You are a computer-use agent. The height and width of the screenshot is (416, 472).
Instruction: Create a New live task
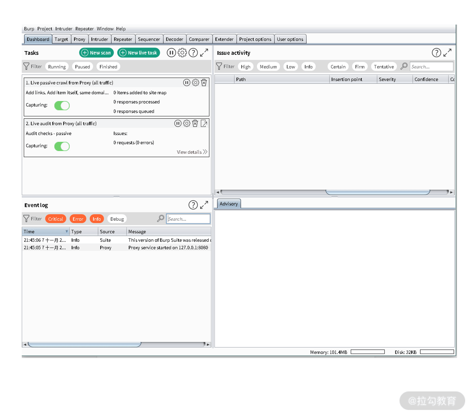tap(139, 53)
